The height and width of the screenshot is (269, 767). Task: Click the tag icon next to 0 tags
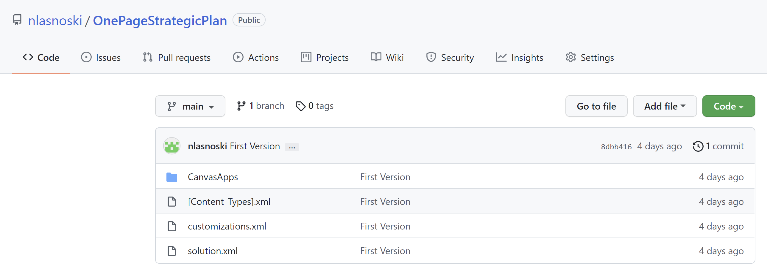[x=300, y=106]
